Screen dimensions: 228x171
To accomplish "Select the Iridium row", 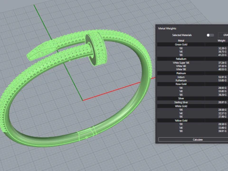I will (192, 77).
